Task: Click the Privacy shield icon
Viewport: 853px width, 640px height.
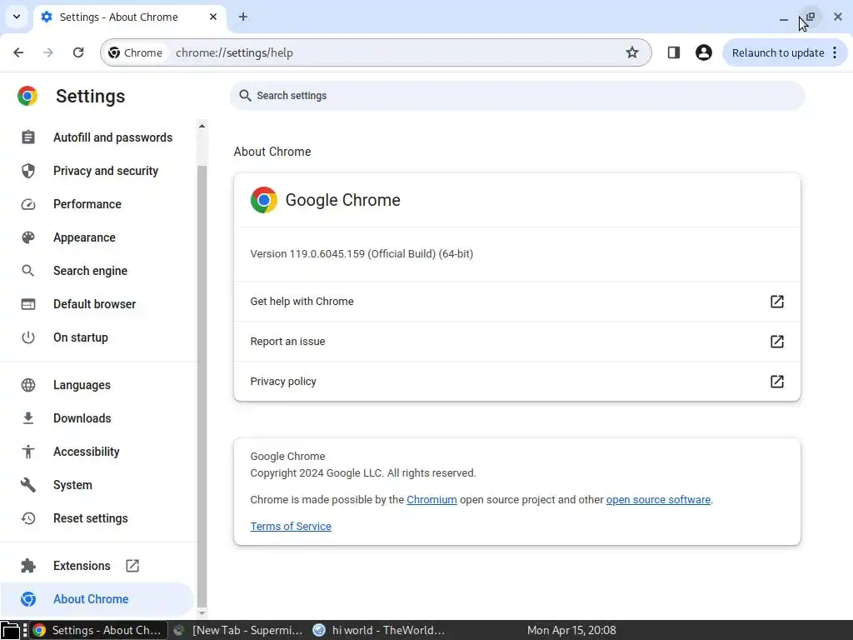Action: coord(28,171)
